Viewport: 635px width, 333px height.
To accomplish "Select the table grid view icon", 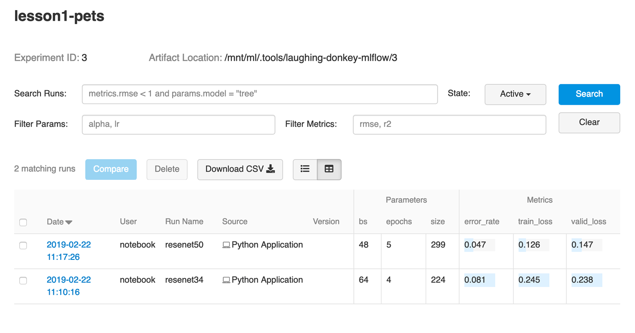I will pos(329,169).
